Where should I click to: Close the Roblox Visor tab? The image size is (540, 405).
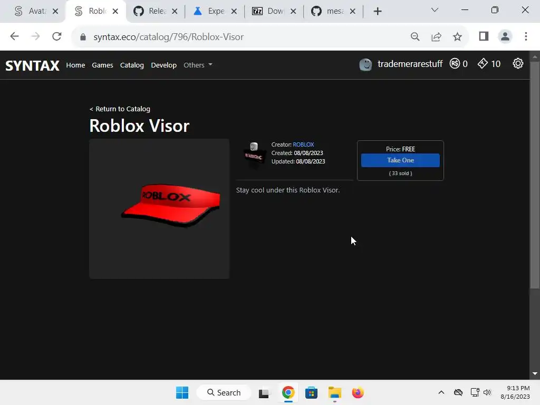[115, 12]
